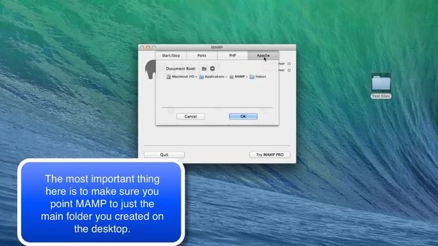Select the Apache tab
The height and width of the screenshot is (246, 438).
coord(263,55)
